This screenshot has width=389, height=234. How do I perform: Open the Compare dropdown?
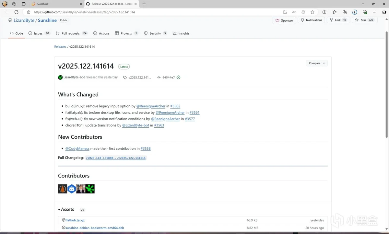[317, 63]
